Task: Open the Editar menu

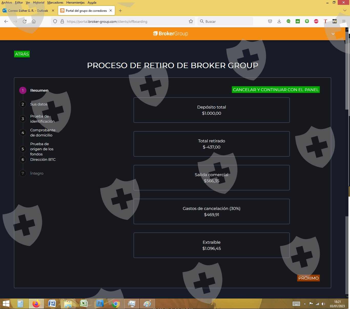Action: [19, 3]
